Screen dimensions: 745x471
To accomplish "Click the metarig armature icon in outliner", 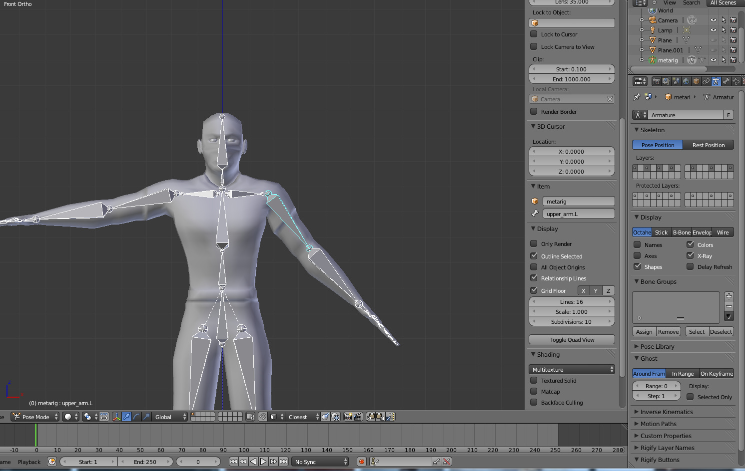I will click(653, 60).
